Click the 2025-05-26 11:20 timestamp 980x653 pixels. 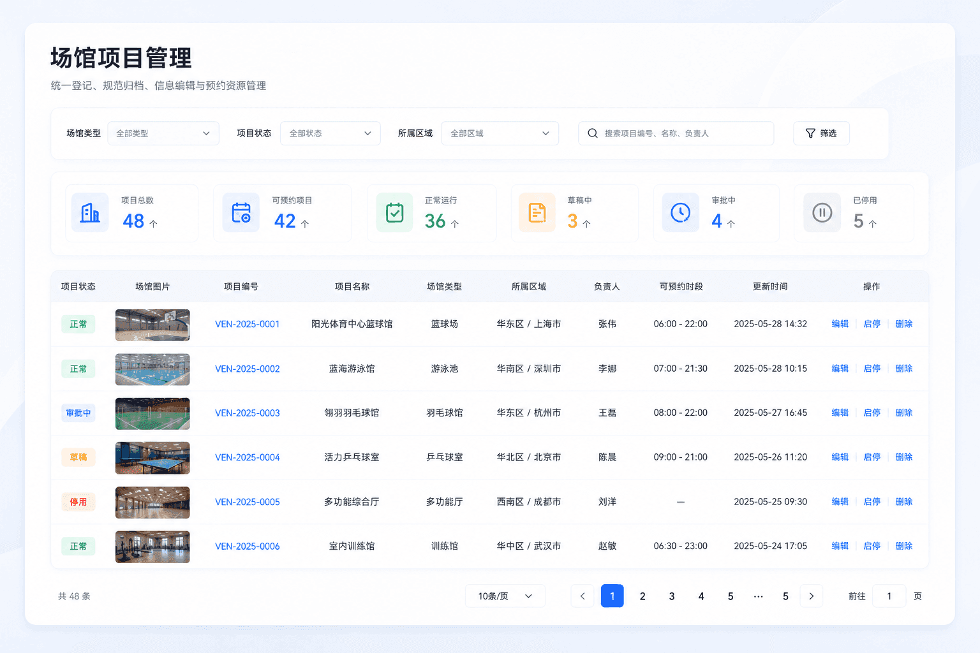(x=771, y=457)
